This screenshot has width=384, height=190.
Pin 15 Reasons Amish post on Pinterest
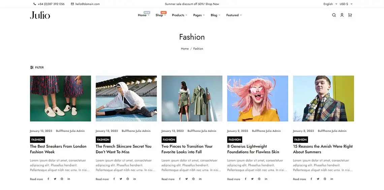[x=325, y=179]
